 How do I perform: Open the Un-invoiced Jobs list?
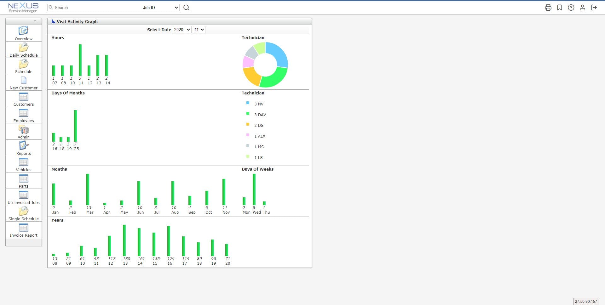[x=23, y=197]
